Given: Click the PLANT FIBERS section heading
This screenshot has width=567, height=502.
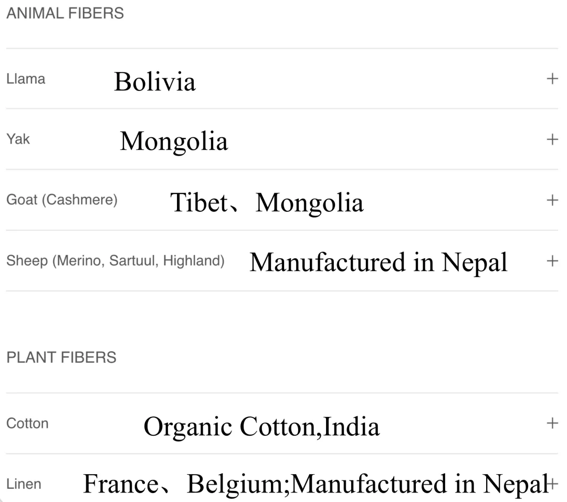Looking at the screenshot, I should click(61, 357).
